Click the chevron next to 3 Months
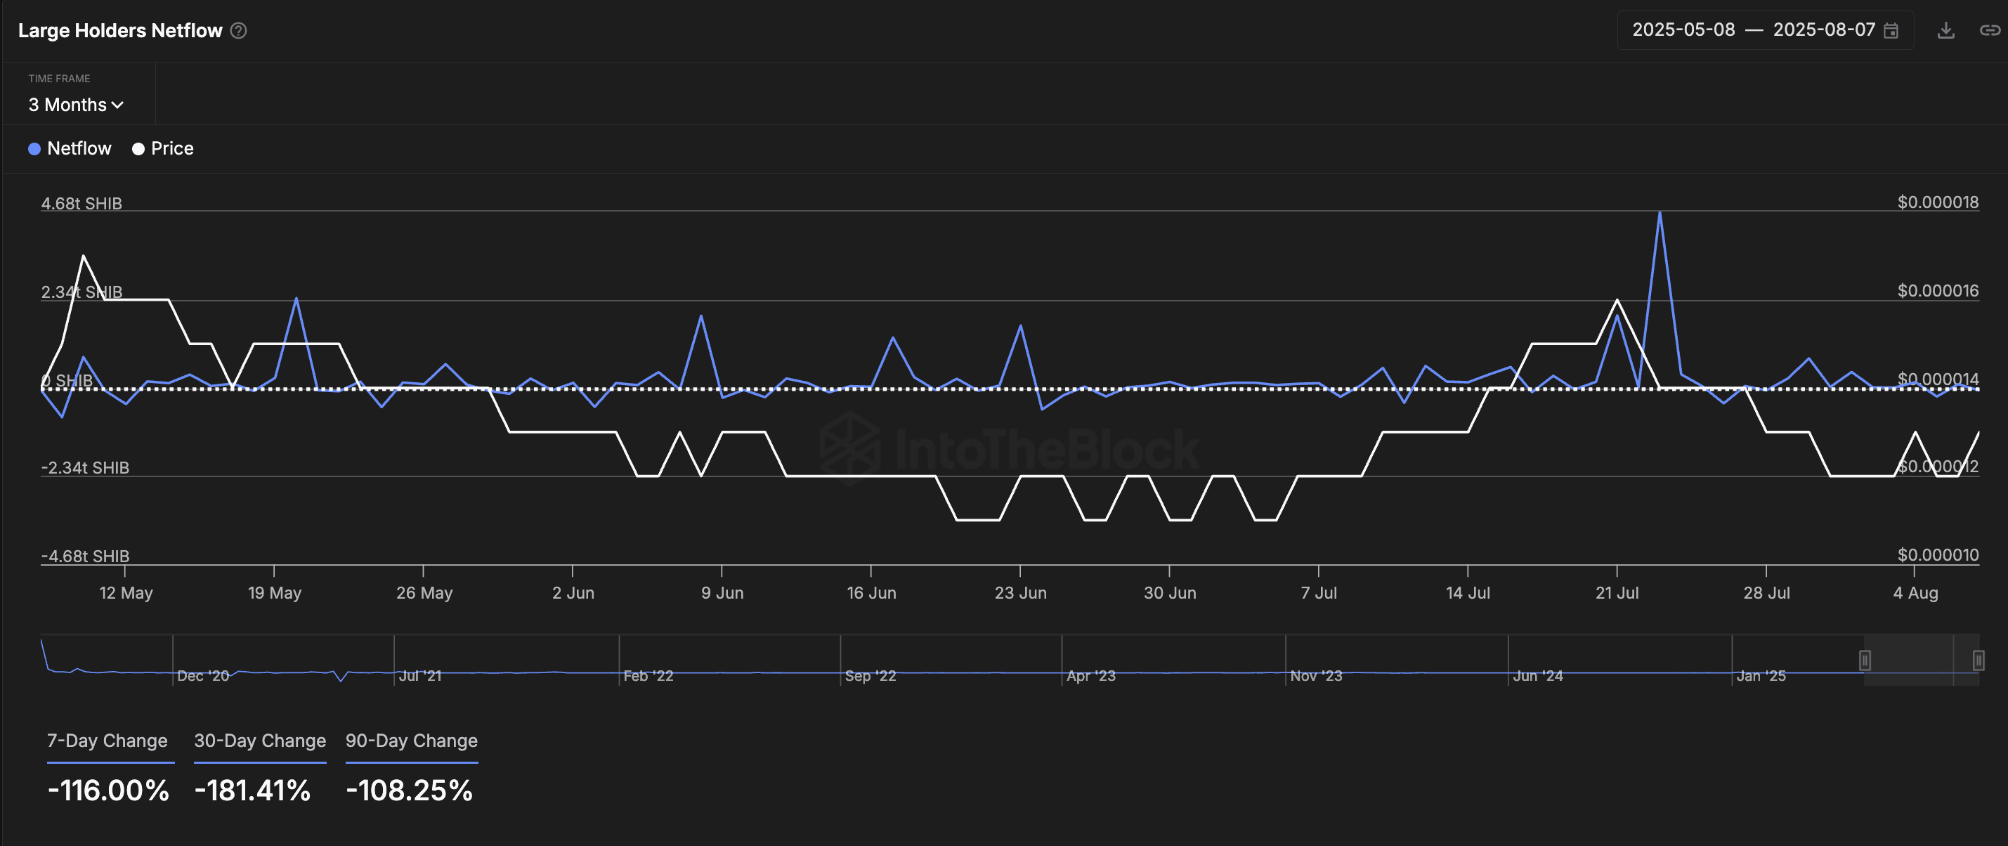 (x=118, y=105)
